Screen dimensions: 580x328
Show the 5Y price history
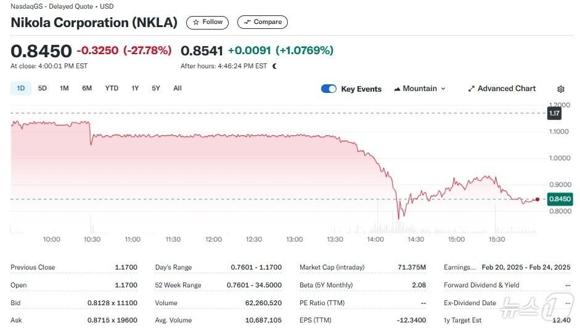tap(156, 89)
